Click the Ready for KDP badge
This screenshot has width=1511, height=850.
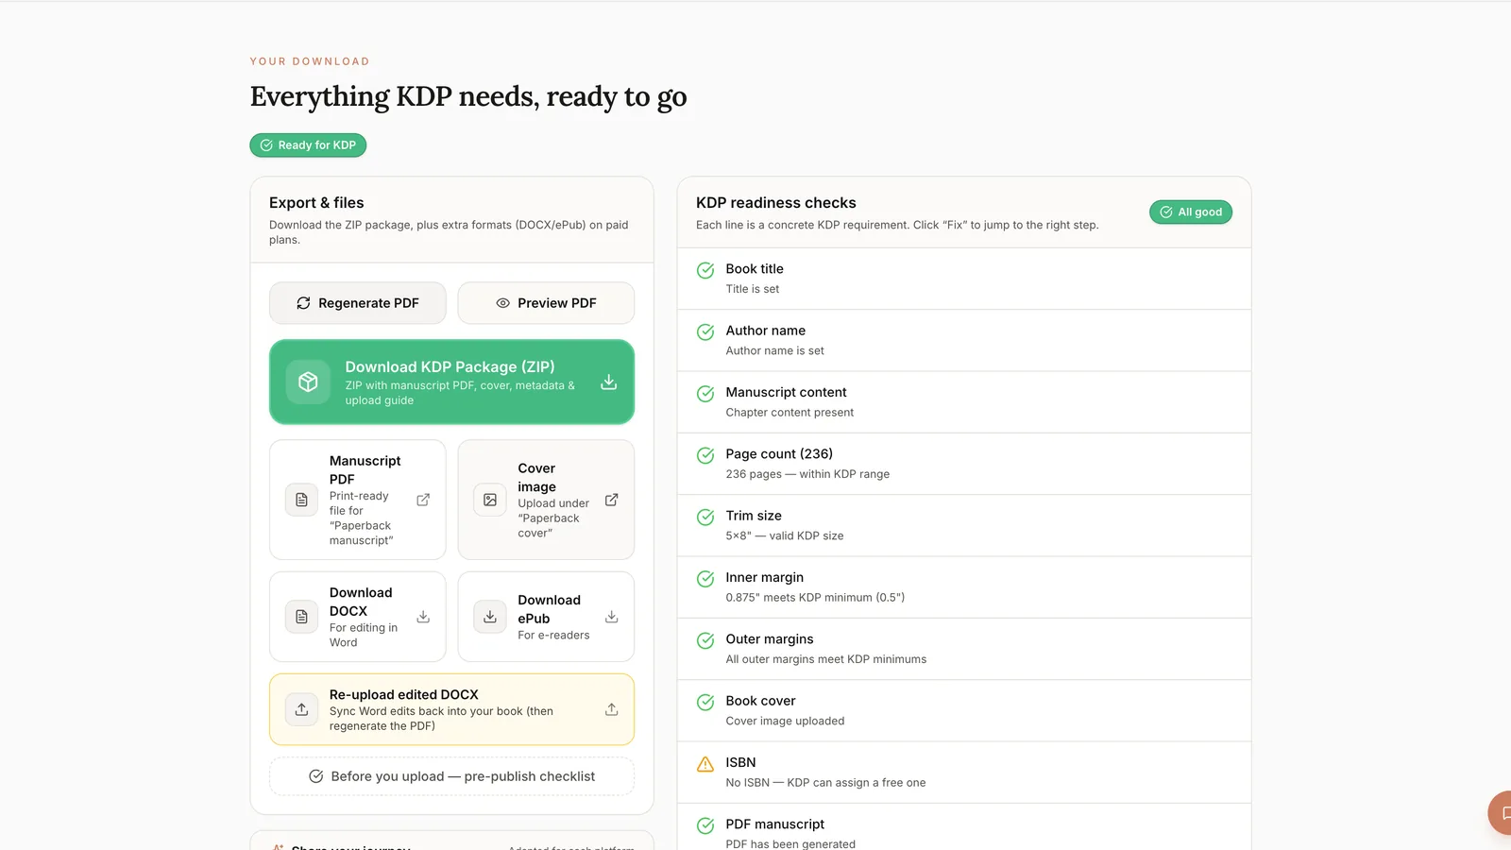[308, 145]
